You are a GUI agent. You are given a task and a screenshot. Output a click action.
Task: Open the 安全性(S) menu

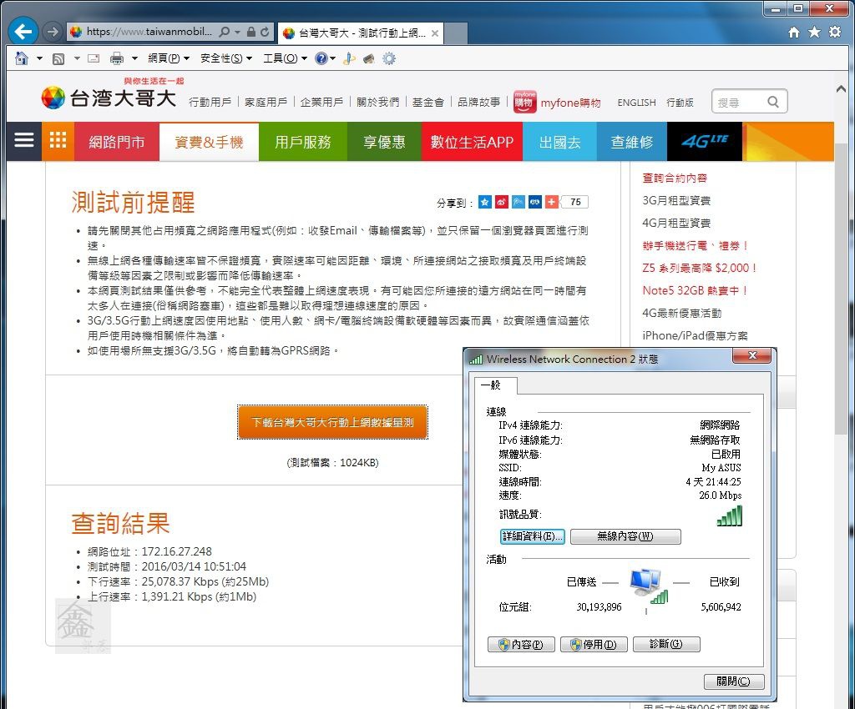(226, 58)
